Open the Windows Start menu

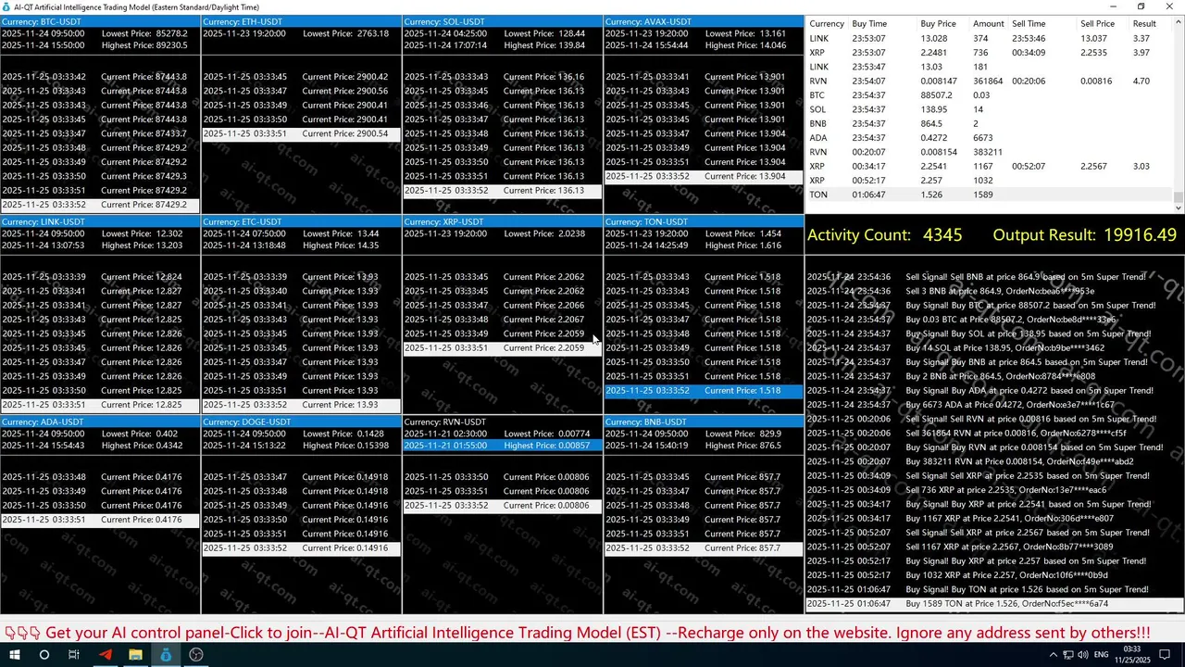pos(15,654)
